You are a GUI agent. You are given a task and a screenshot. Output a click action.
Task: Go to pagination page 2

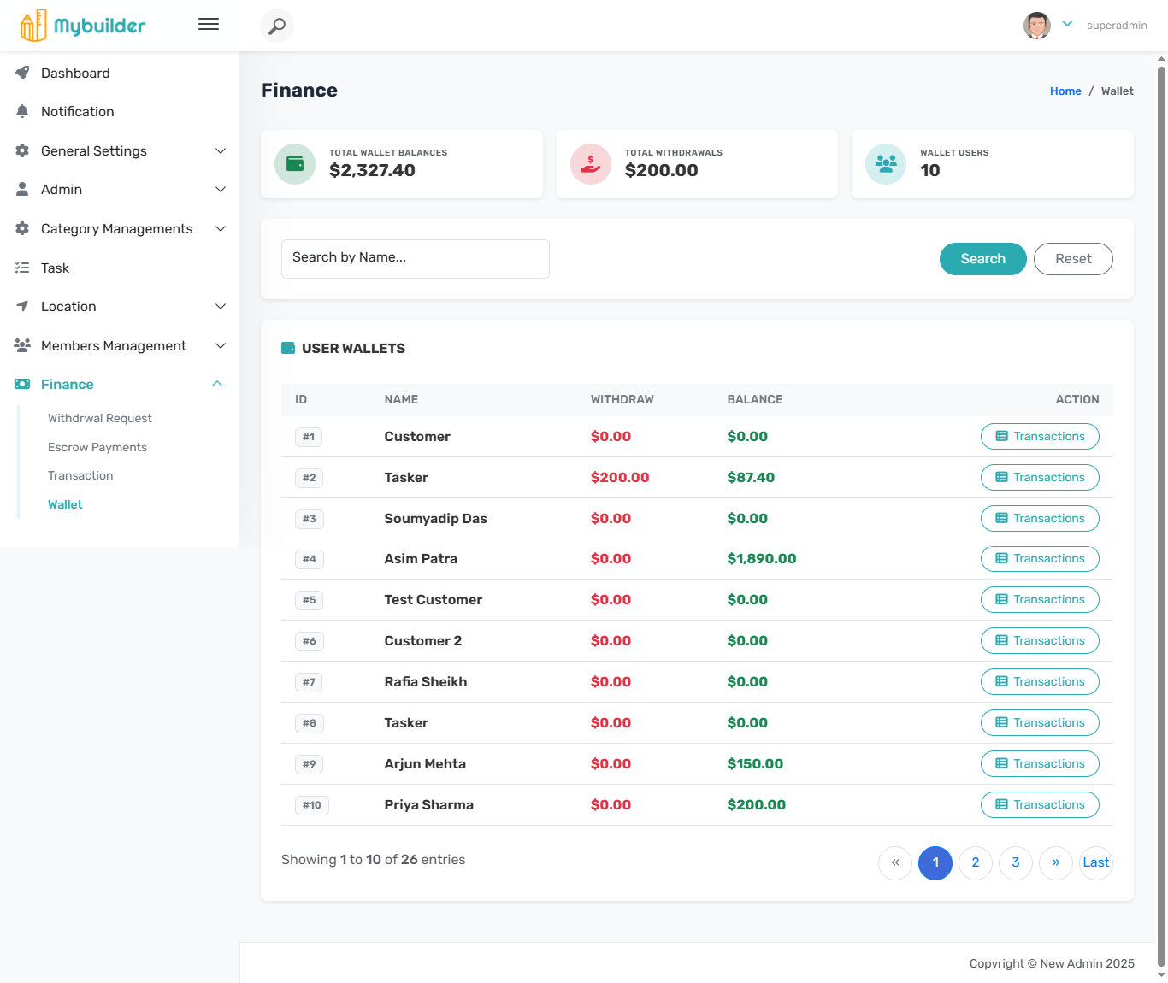pyautogui.click(x=976, y=863)
